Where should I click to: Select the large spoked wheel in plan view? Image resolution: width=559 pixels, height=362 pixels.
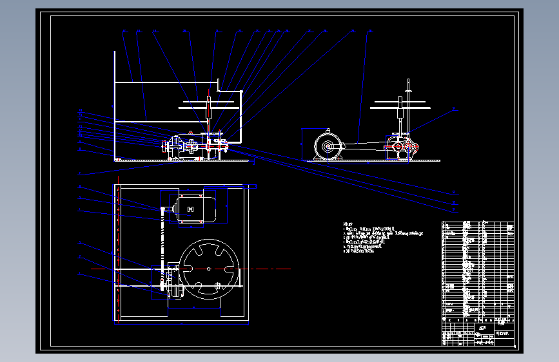(209, 269)
